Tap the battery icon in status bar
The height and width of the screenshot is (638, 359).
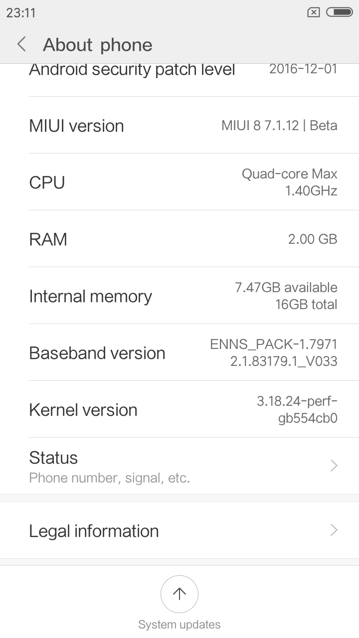click(339, 12)
